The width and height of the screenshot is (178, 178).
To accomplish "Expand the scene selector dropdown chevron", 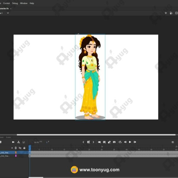I will 8,13.
